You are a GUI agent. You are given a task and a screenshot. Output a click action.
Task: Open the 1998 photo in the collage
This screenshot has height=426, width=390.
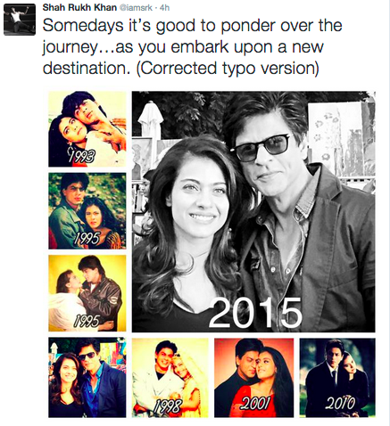(170, 378)
